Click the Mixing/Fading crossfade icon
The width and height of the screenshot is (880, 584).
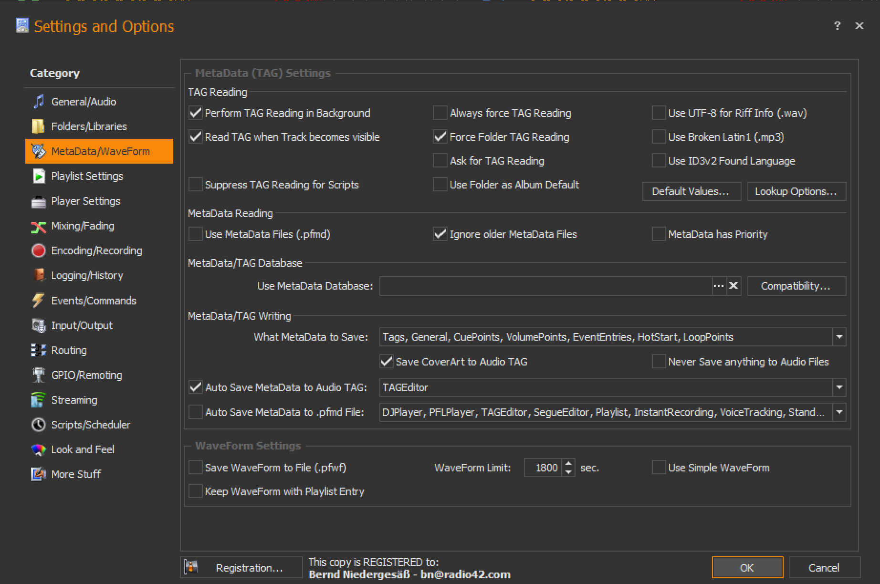38,226
